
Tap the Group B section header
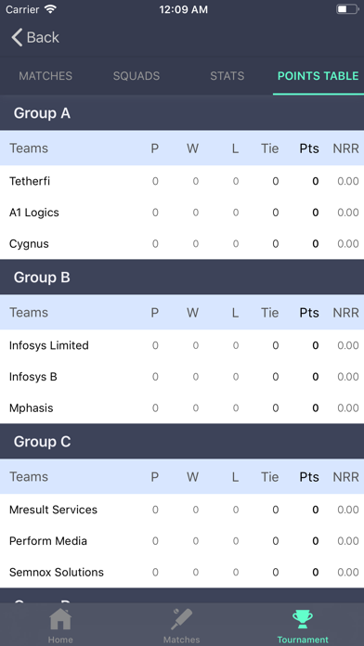pos(182,278)
